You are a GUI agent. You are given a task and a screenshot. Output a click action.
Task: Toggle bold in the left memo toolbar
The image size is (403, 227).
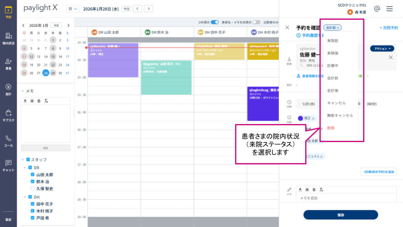click(39, 101)
